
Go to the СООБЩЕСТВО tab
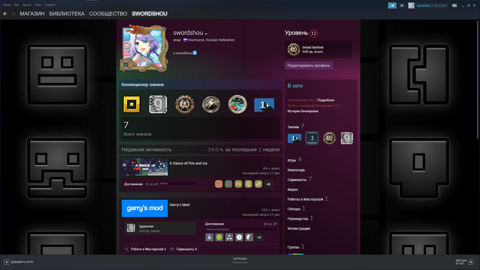click(108, 14)
